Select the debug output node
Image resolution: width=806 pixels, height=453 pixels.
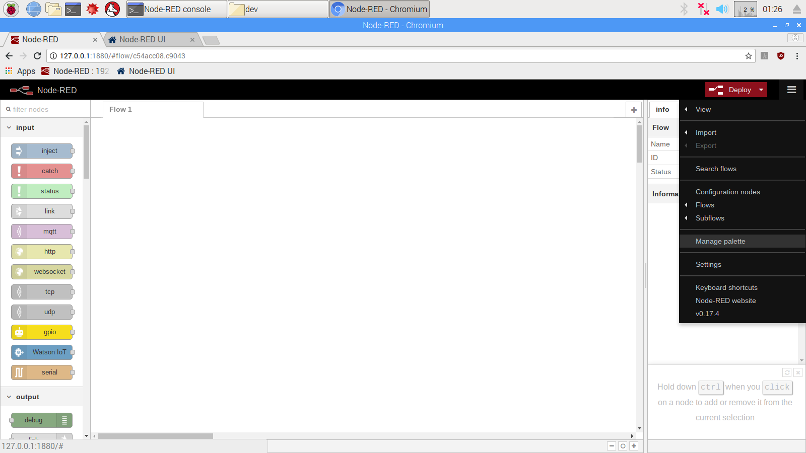click(x=42, y=420)
